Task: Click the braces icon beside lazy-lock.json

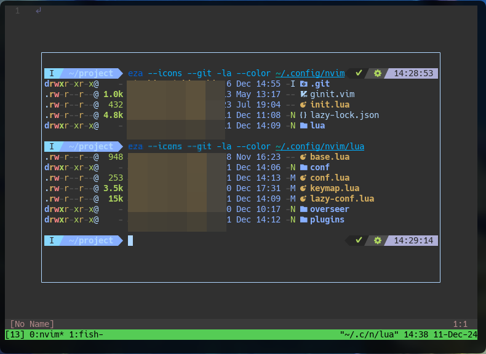Action: tap(303, 115)
